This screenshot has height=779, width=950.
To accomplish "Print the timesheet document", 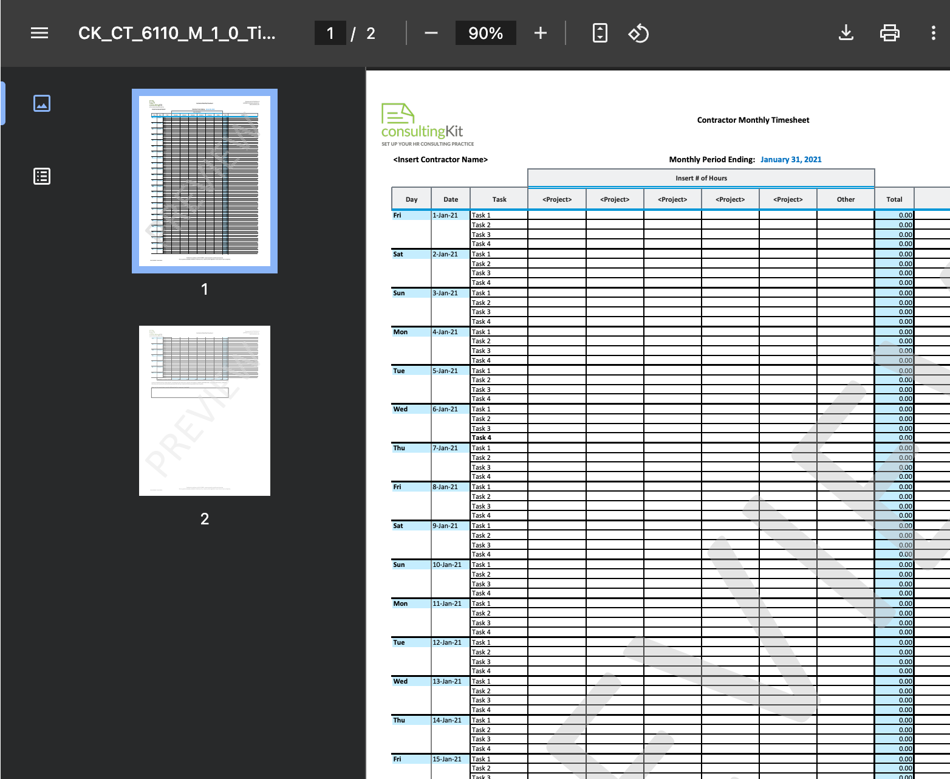I will point(889,33).
